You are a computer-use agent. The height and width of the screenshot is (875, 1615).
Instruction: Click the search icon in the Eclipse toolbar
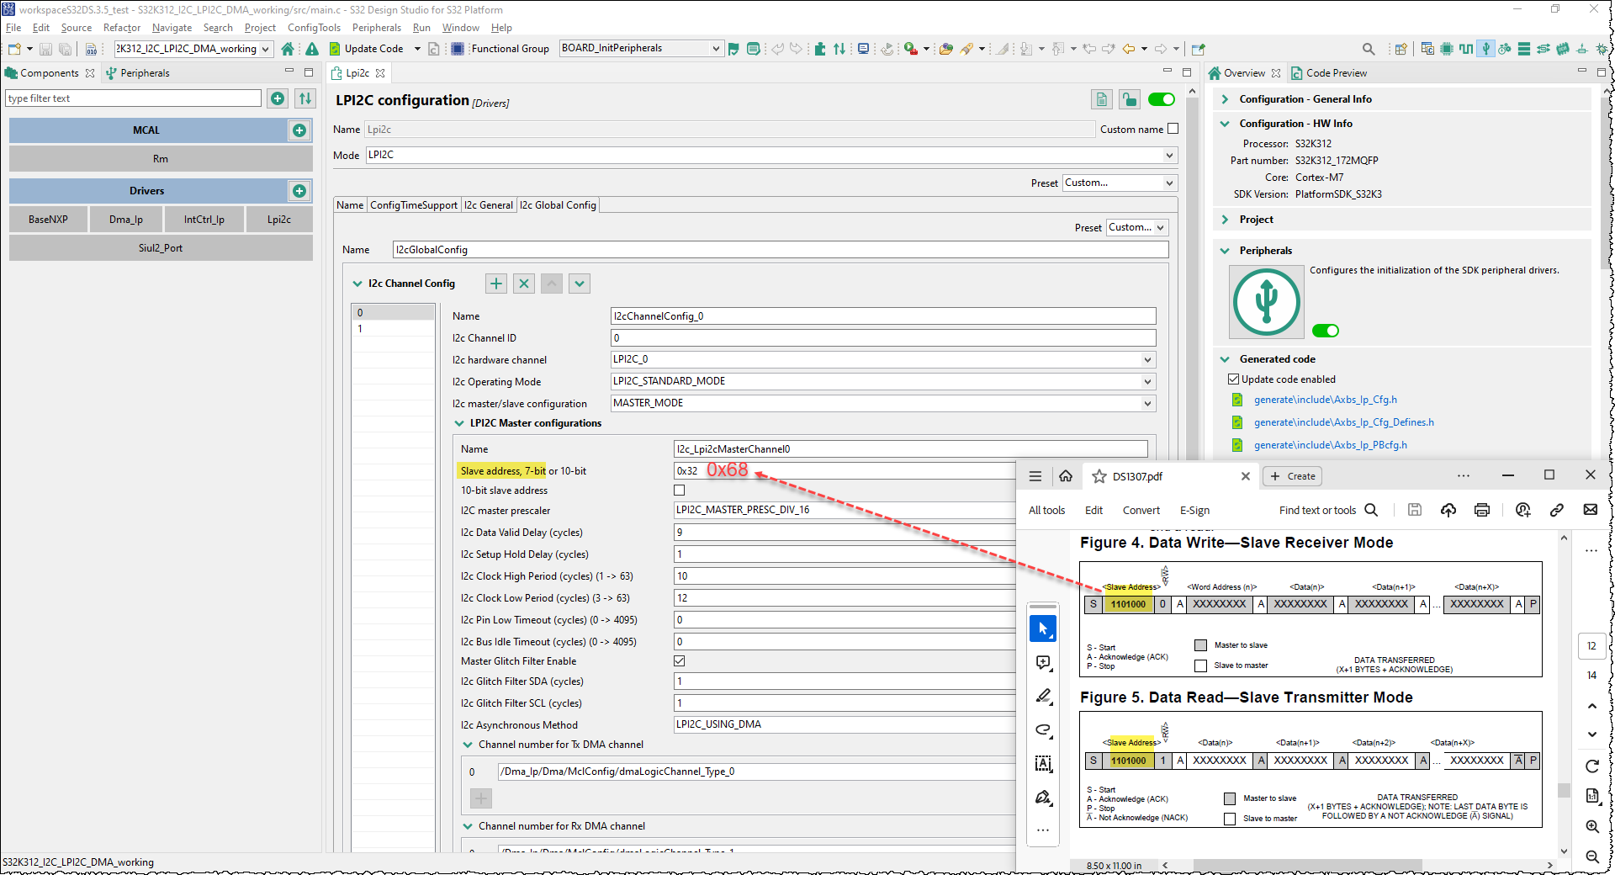[x=1369, y=49]
